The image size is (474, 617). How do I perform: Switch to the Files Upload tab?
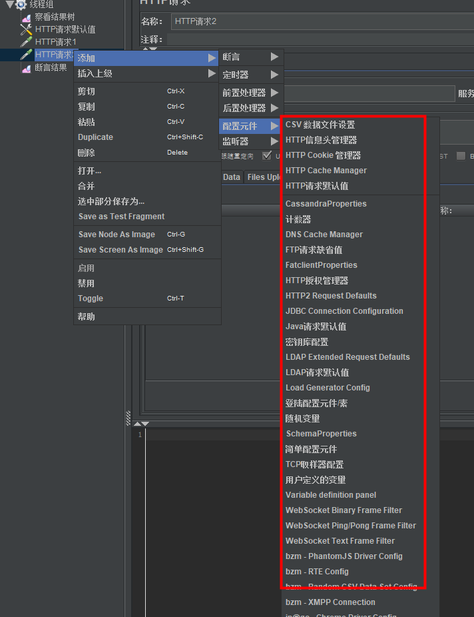pos(263,177)
